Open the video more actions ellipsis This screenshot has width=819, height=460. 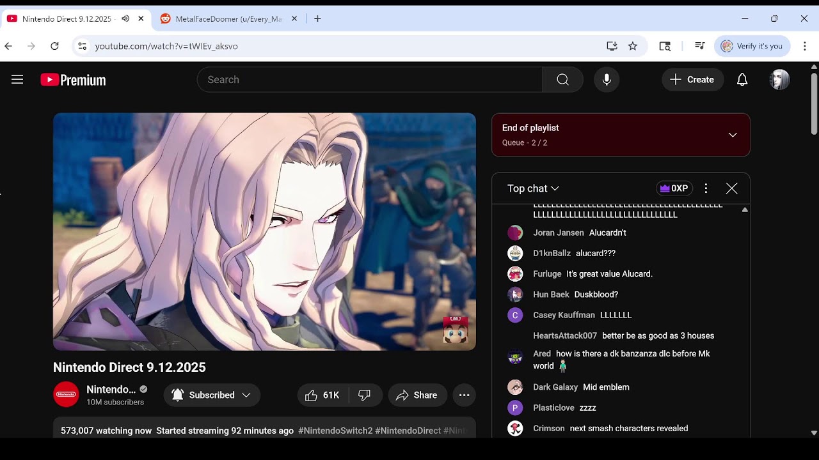[464, 395]
